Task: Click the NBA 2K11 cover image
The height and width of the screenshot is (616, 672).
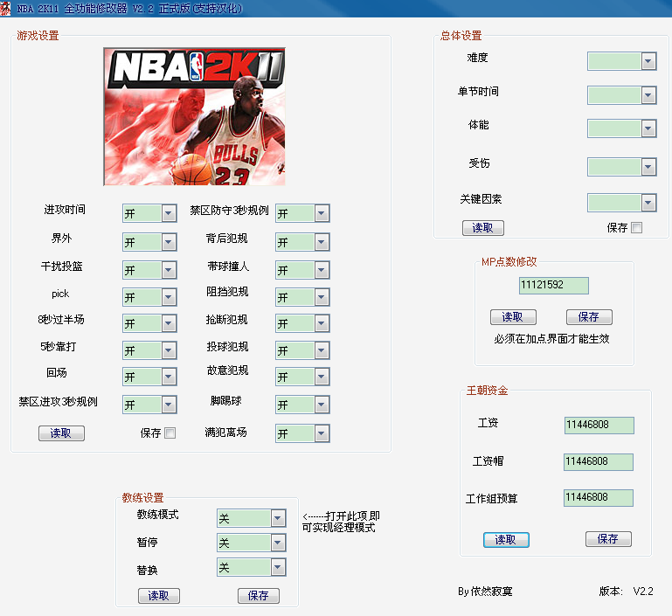Action: [x=194, y=116]
